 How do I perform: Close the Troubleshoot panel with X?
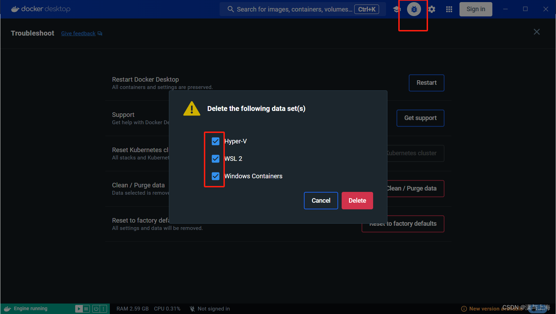click(x=537, y=32)
